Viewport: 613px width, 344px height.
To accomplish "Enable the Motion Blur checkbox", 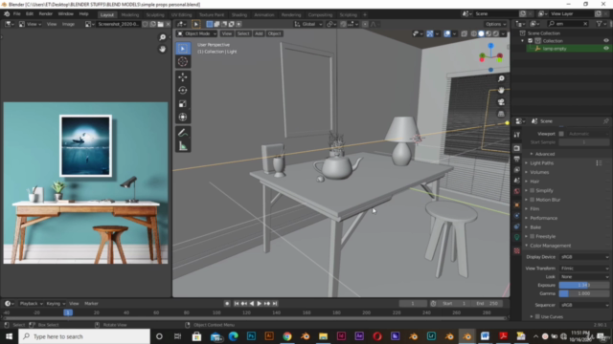I will tap(533, 200).
